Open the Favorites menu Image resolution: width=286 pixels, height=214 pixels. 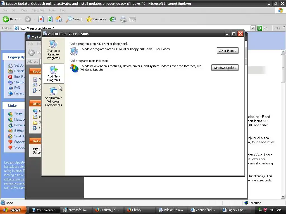[x=38, y=10]
